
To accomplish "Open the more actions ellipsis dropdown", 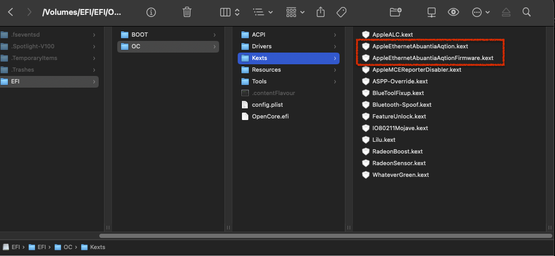I will point(481,12).
